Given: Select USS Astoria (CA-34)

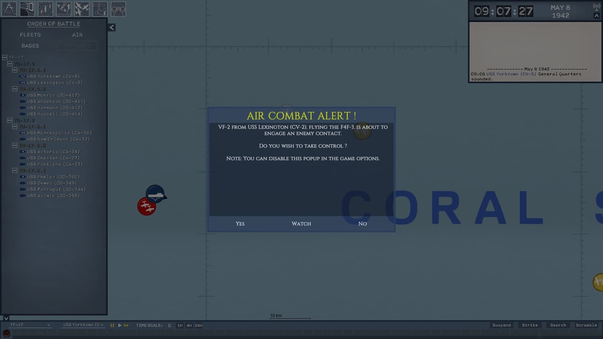Looking at the screenshot, I should (54, 152).
